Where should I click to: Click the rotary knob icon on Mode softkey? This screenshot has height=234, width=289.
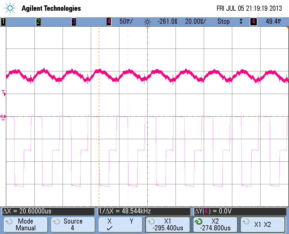[9, 222]
